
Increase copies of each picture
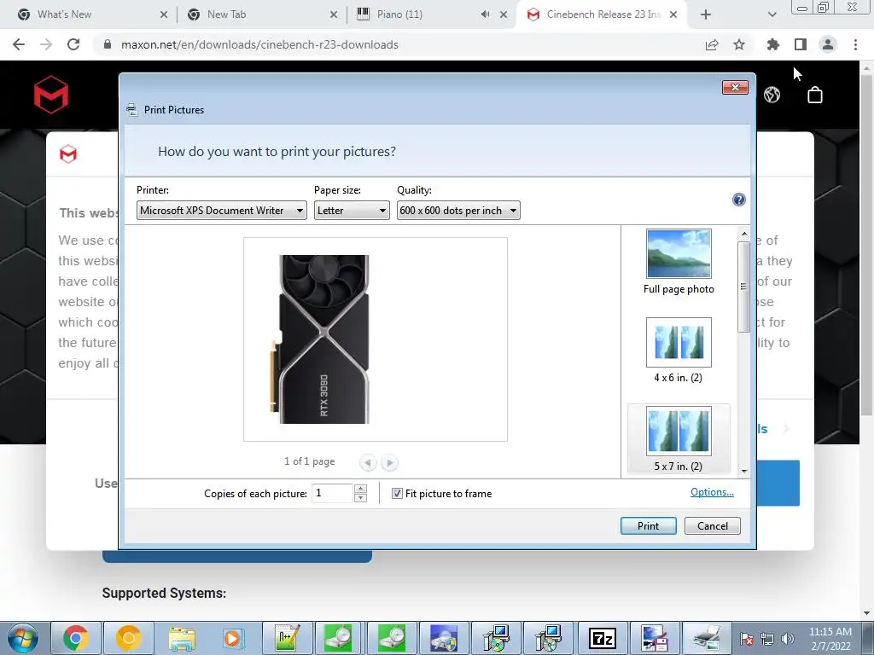point(361,489)
